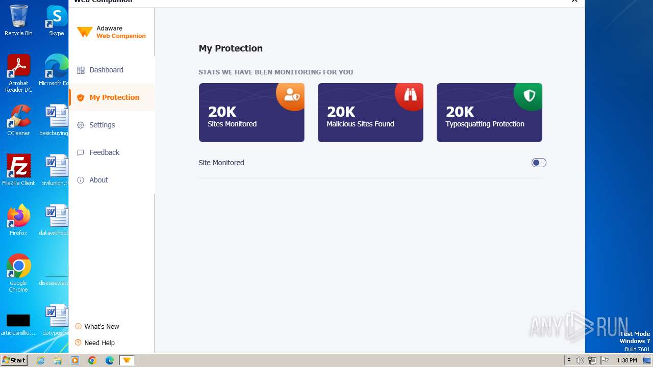Image resolution: width=653 pixels, height=367 pixels.
Task: Open the Action Center flag icon
Action: 605,360
